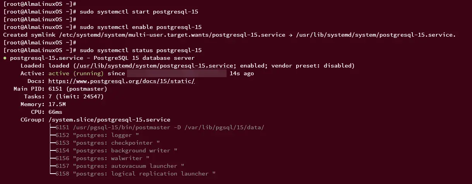The image size is (472, 184).
Task: Click the CGroup /system.slice/postgresql-15.service path
Action: click(x=109, y=120)
